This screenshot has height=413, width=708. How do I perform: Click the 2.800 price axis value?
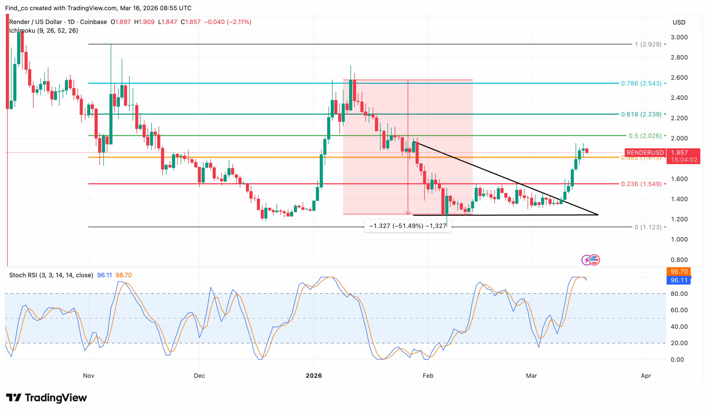tap(679, 57)
